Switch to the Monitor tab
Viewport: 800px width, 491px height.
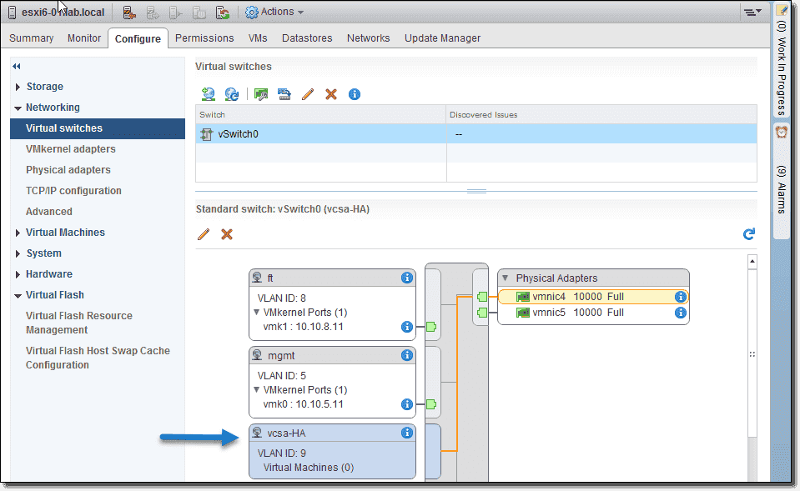pyautogui.click(x=84, y=38)
